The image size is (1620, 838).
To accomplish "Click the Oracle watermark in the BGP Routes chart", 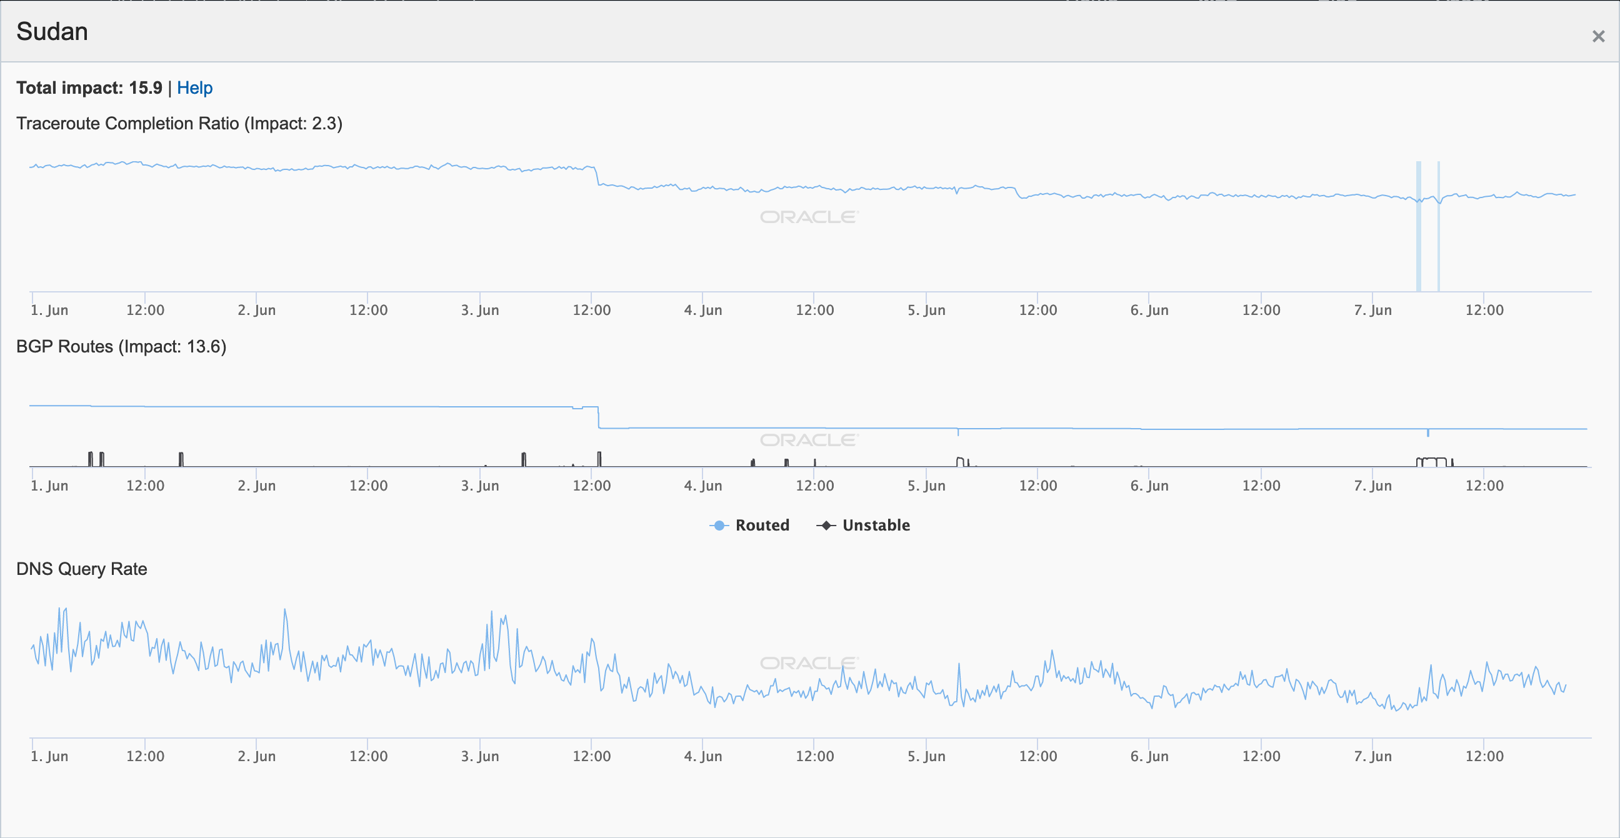I will pyautogui.click(x=809, y=440).
